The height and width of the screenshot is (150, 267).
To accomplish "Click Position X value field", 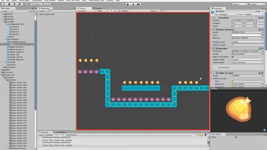I will (238, 20).
